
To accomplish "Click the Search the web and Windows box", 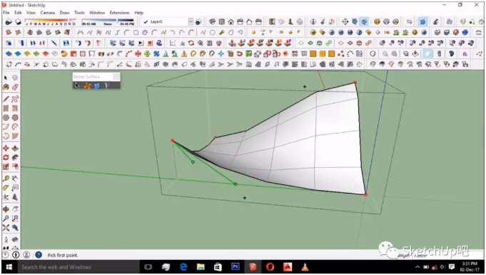I will (x=79, y=267).
